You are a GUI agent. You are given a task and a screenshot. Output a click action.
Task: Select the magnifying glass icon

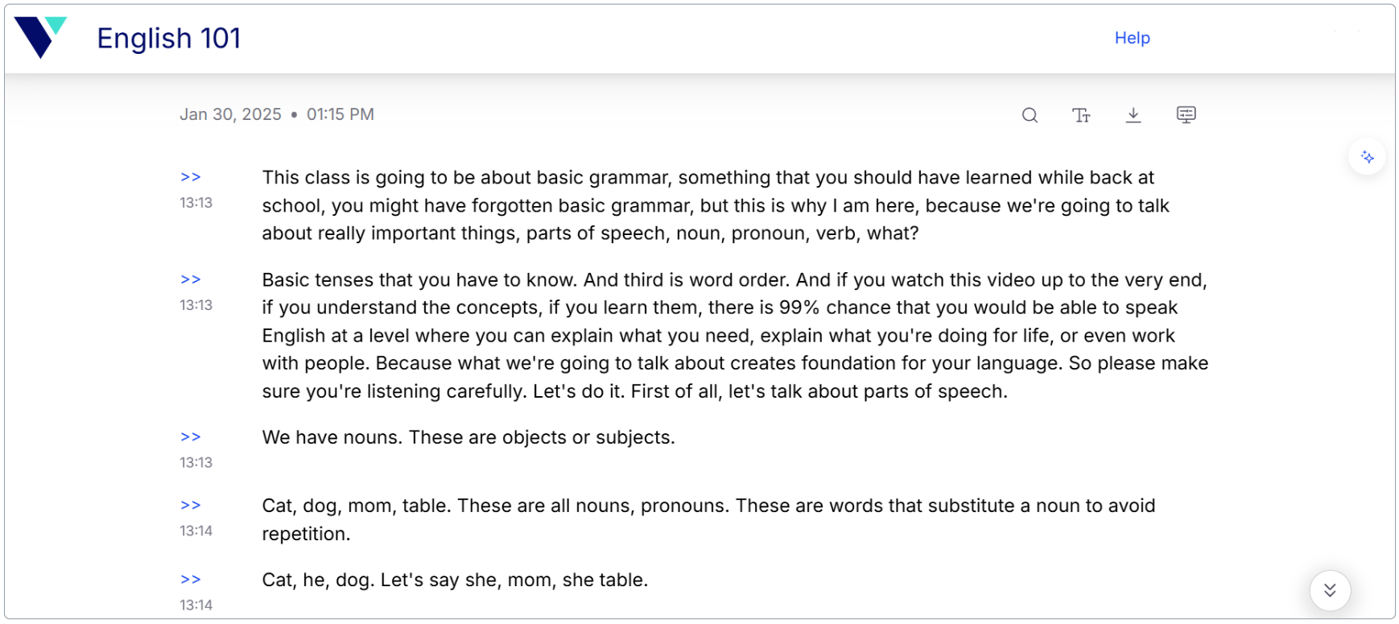click(x=1030, y=114)
